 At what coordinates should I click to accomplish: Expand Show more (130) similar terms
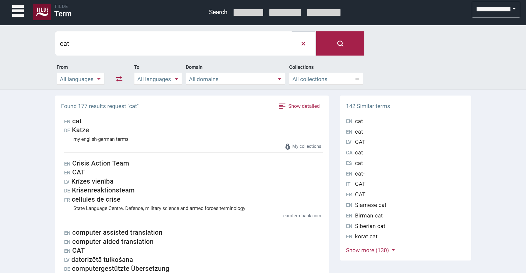pyautogui.click(x=370, y=250)
